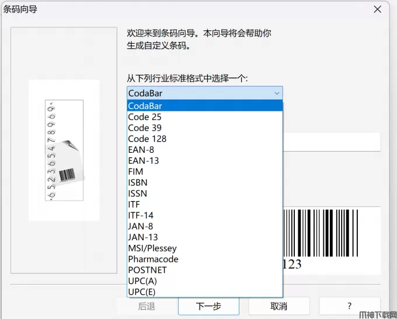The image size is (397, 319).
Task: Collapse the CodaBar format dropdown arrow
Action: [276, 93]
